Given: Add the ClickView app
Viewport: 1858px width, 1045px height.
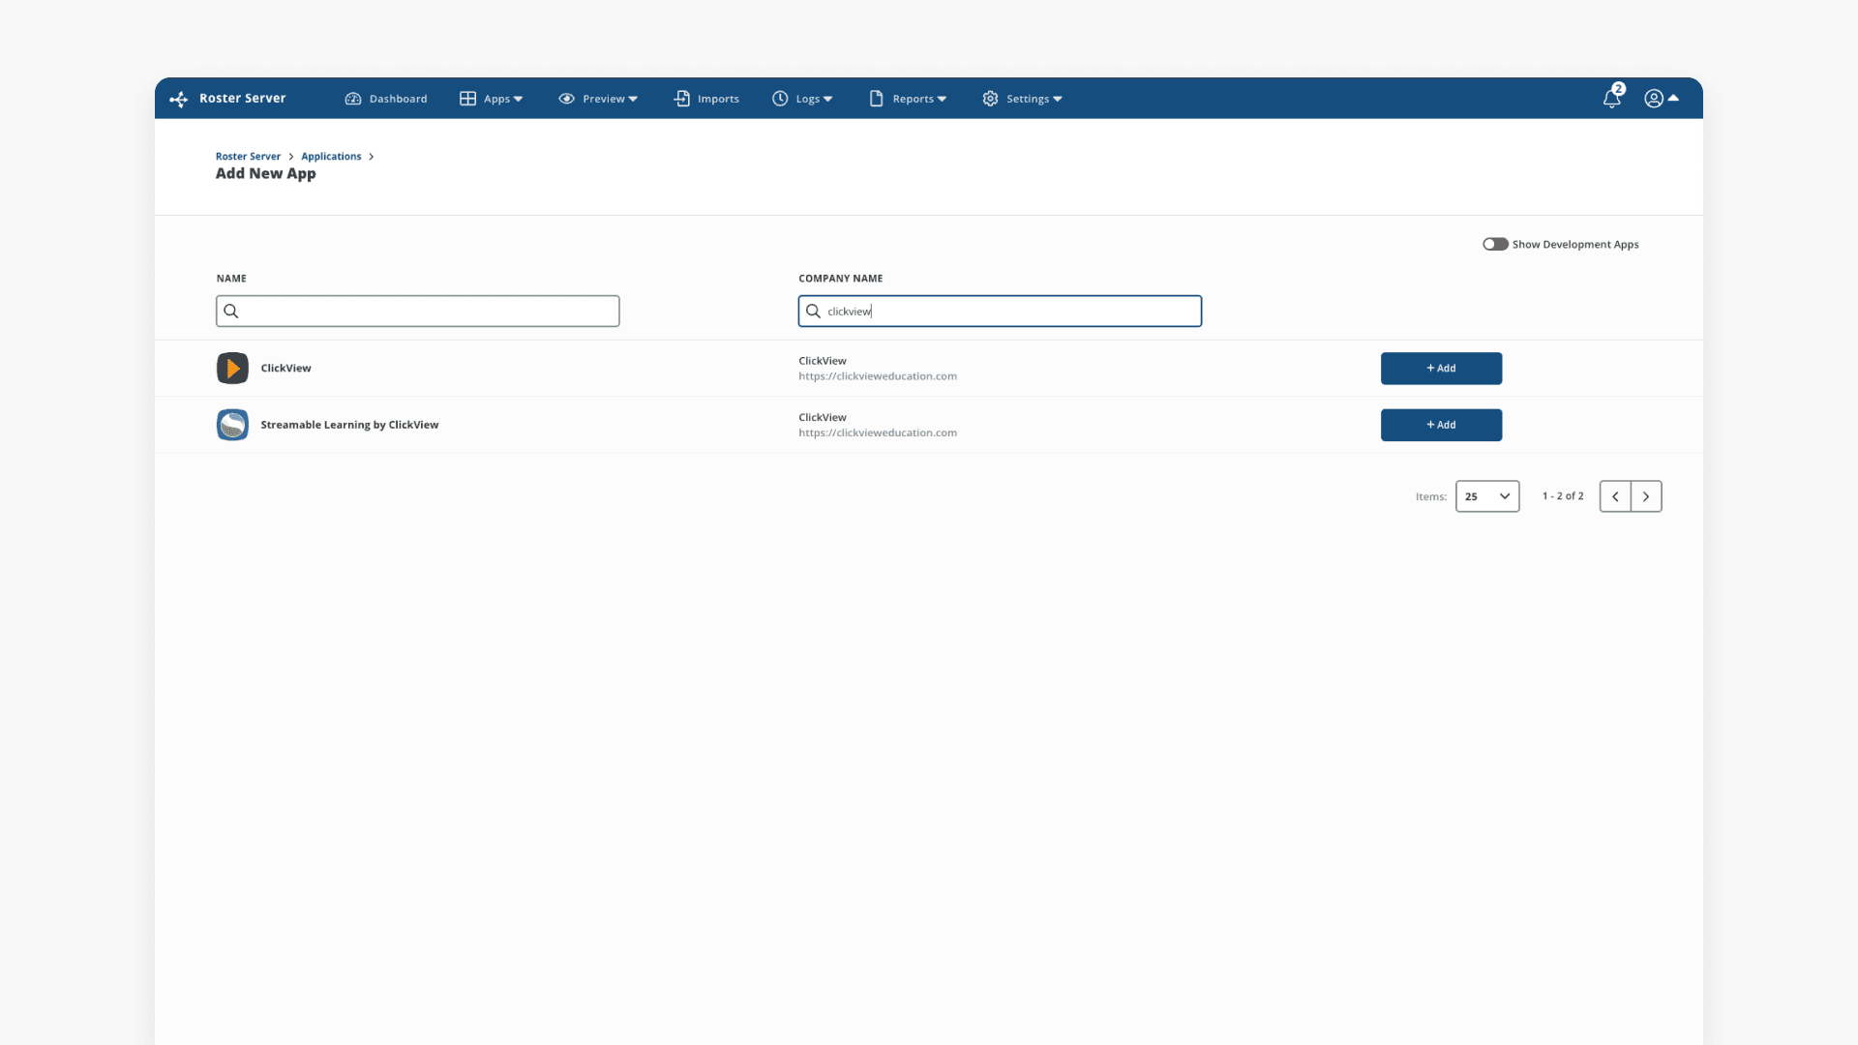Looking at the screenshot, I should point(1441,369).
